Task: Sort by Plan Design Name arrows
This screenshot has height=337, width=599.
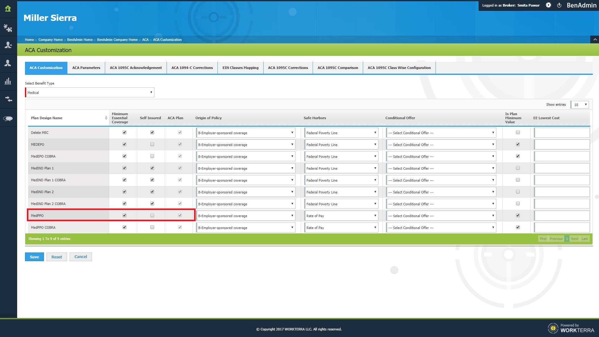Action: pos(106,118)
